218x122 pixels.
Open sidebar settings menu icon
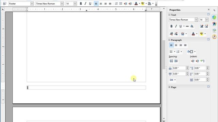(214, 11)
